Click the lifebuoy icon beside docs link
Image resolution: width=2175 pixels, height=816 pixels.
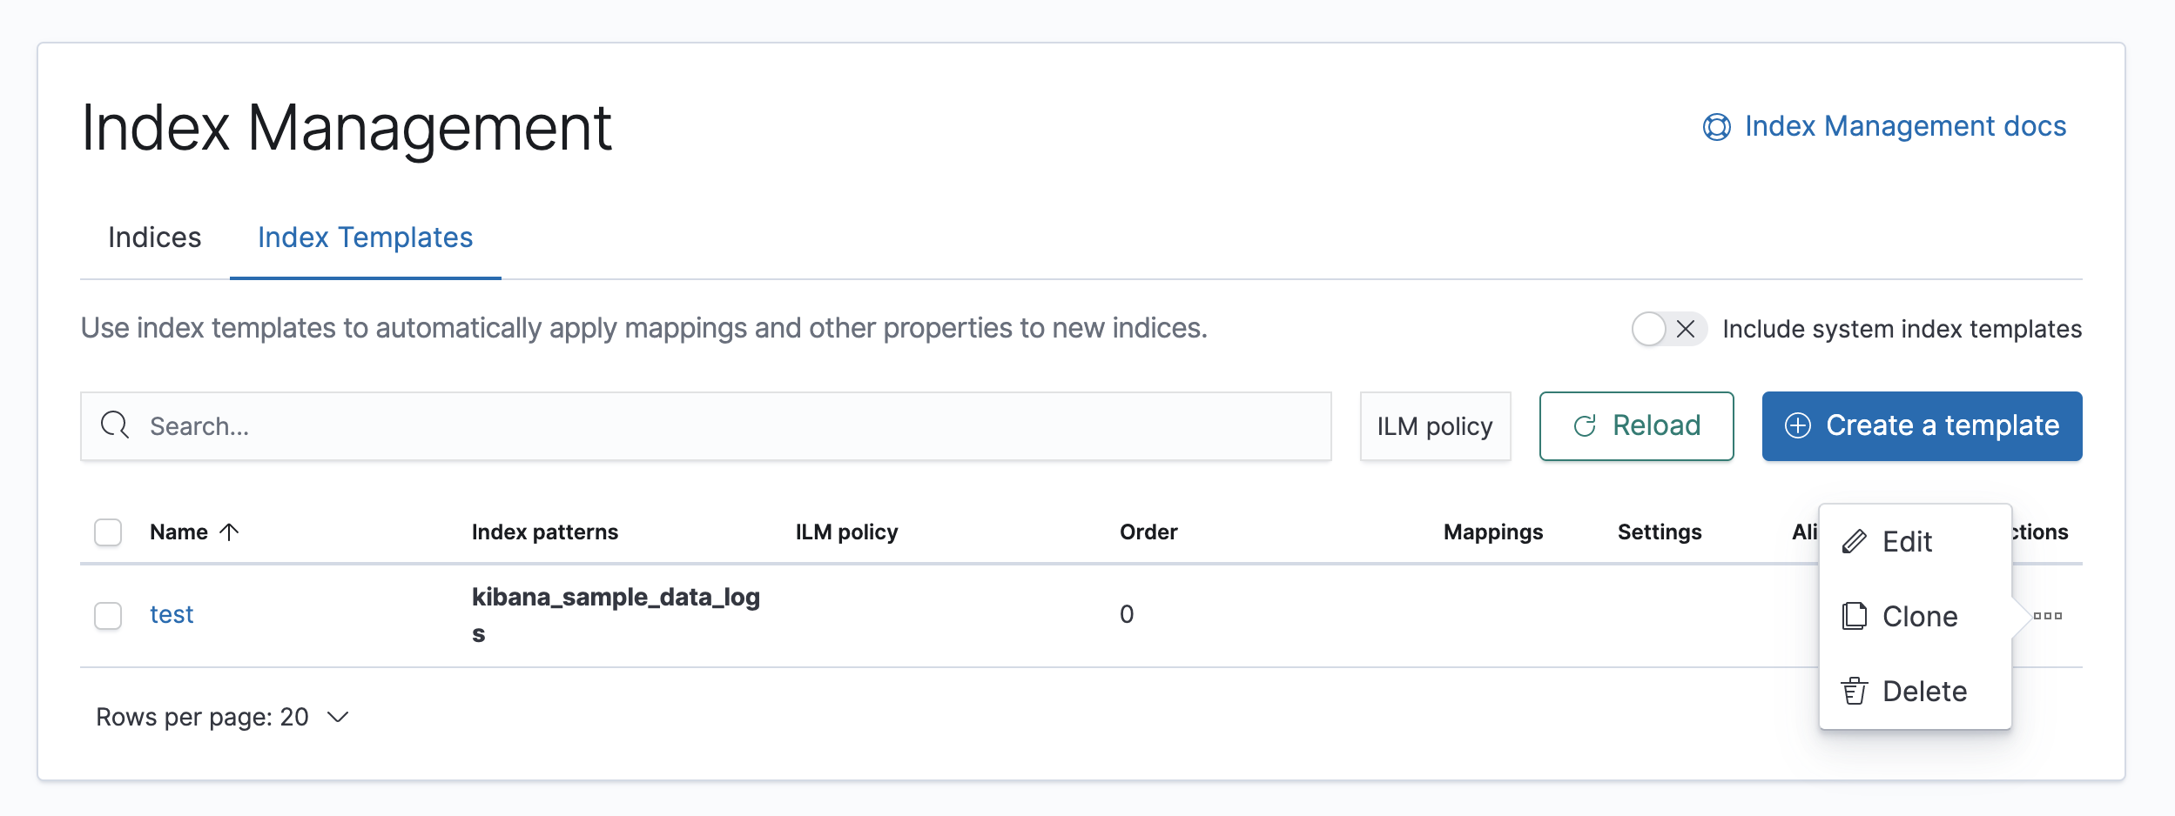pos(1716,127)
